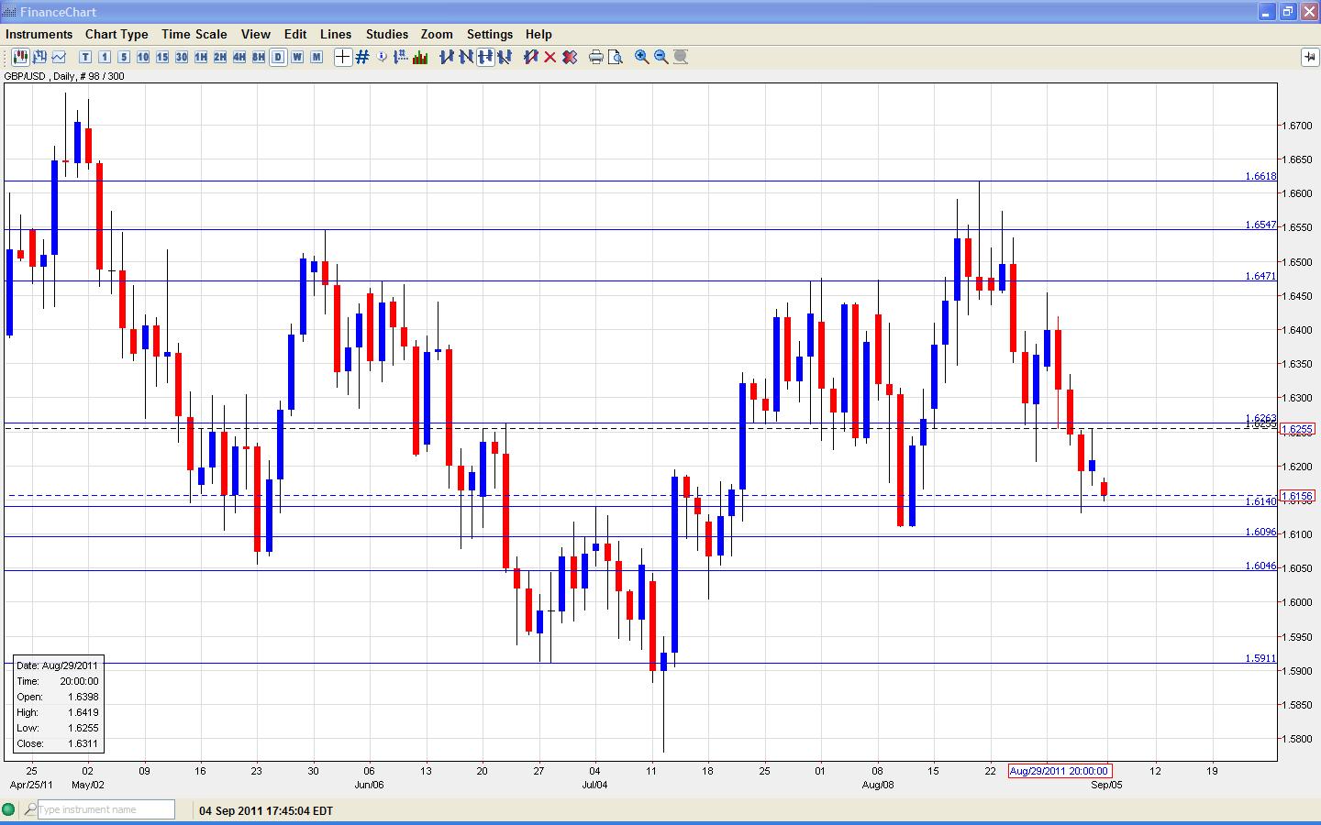Screen dimensions: 1321x825
Task: Set time scale to 2H
Action: tap(220, 57)
